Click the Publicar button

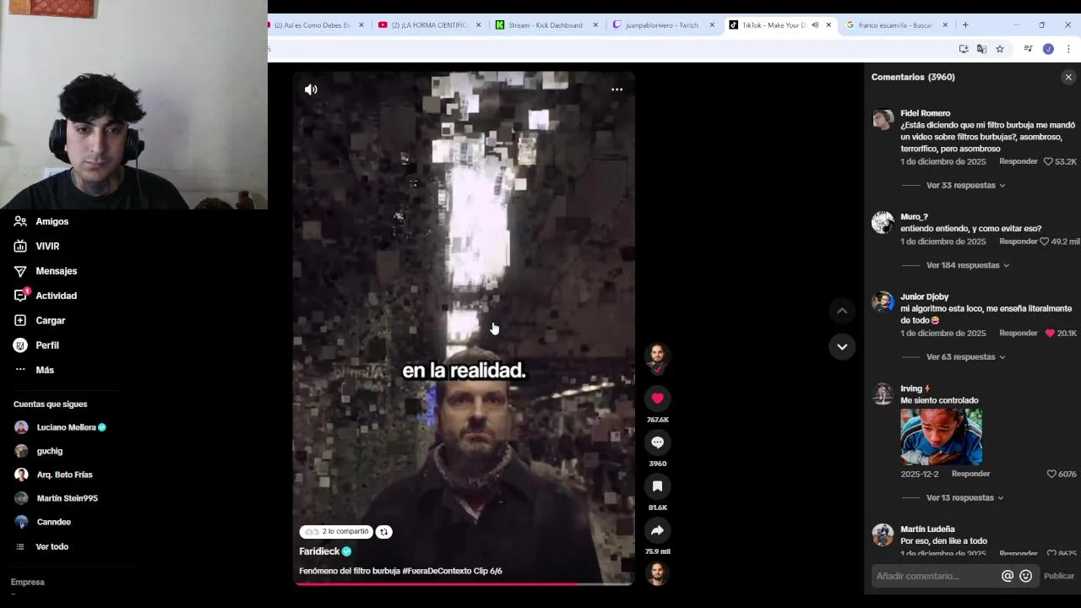coord(1059,576)
